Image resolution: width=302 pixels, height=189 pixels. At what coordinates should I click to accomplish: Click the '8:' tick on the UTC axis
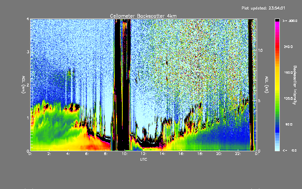tap(106, 154)
